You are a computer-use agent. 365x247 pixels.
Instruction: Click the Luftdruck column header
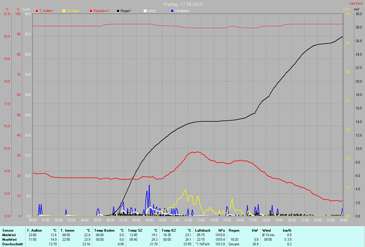[203, 230]
